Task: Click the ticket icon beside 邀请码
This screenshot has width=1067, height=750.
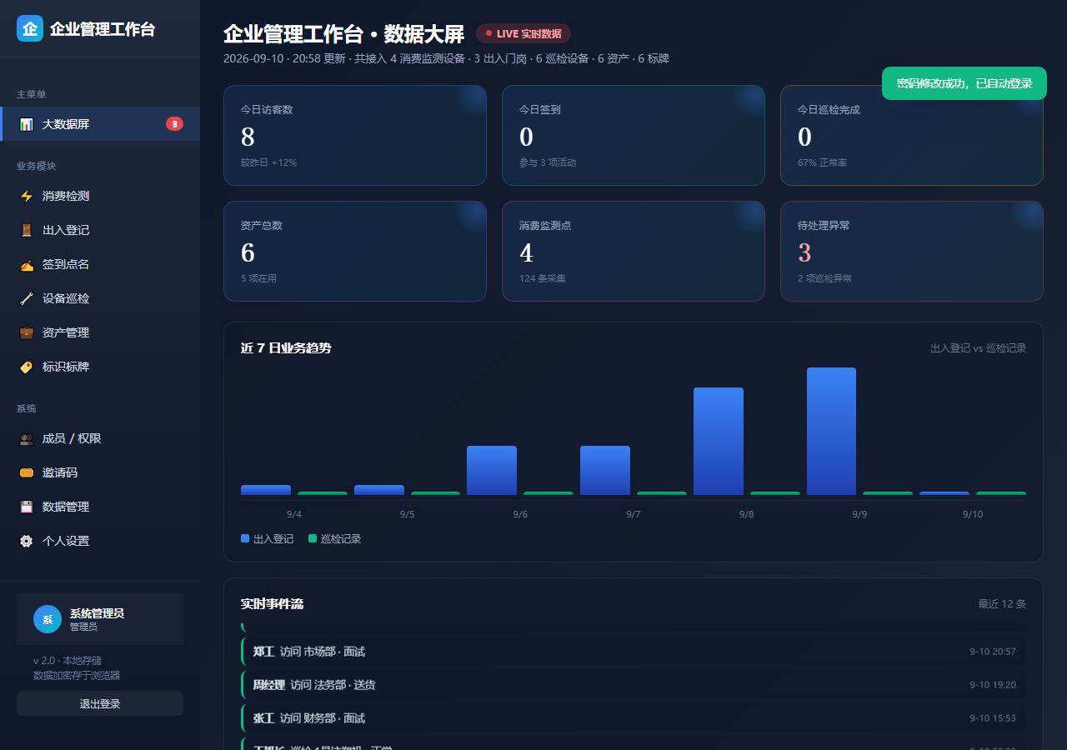Action: [x=27, y=472]
